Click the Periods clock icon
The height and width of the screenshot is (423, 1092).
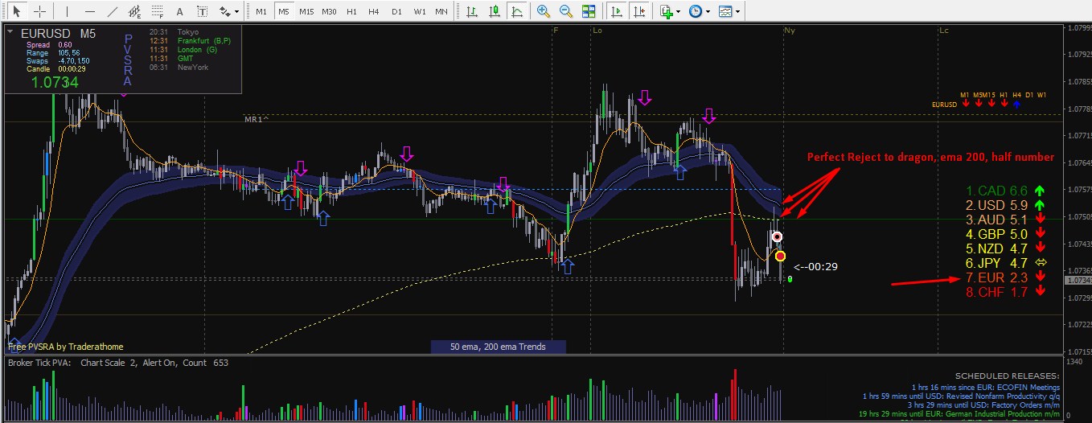pyautogui.click(x=695, y=11)
